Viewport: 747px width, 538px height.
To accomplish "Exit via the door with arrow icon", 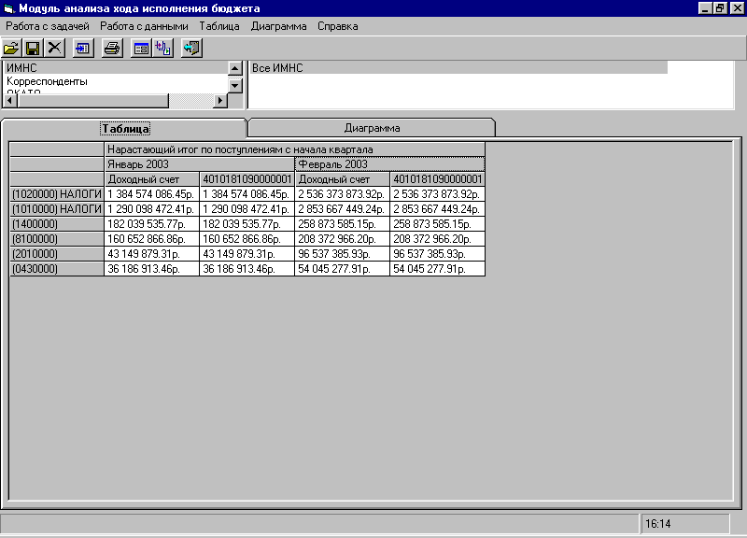I will coord(191,49).
